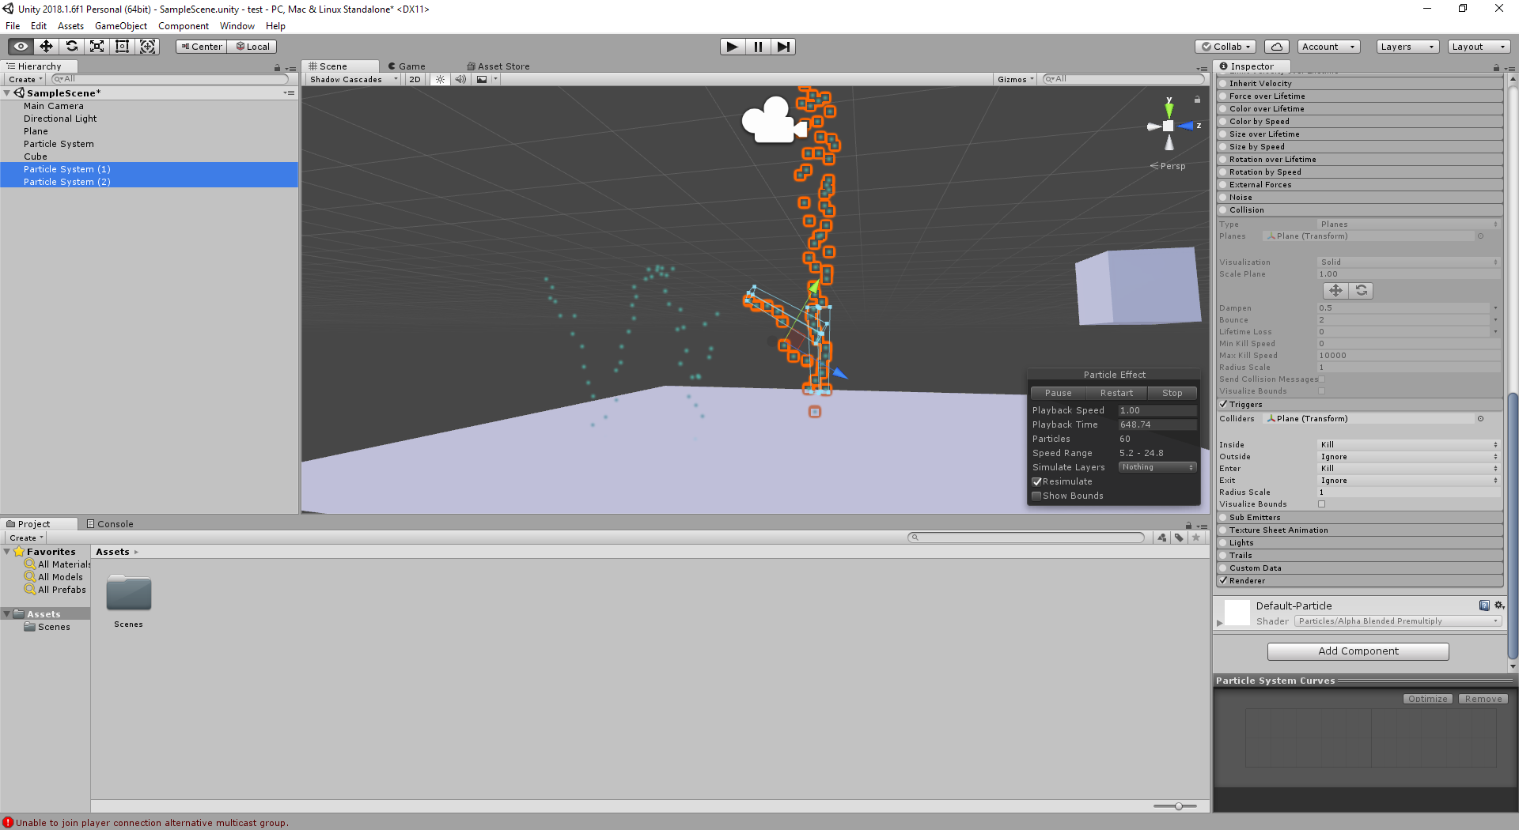Open the Gizmos dropdown
The height and width of the screenshot is (830, 1519).
[x=1016, y=79]
